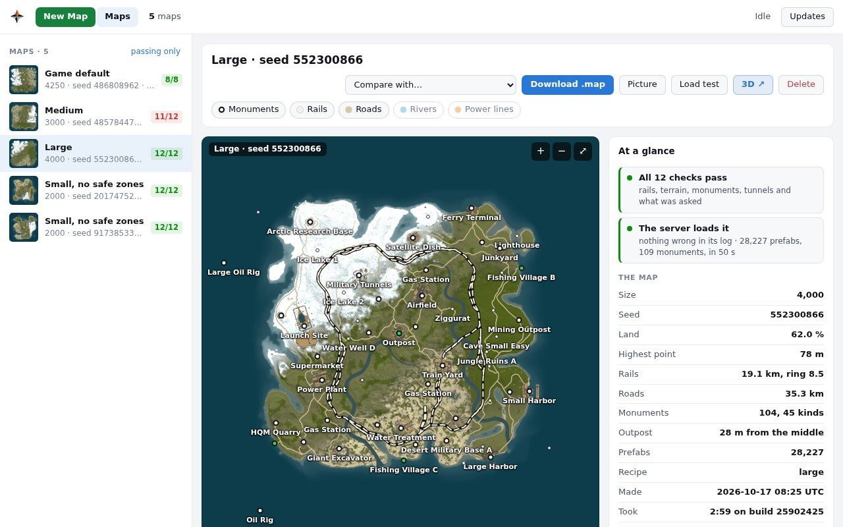Click the 11/12 badge on Medium
843x527 pixels.
[x=166, y=117]
